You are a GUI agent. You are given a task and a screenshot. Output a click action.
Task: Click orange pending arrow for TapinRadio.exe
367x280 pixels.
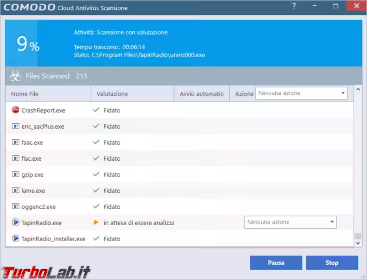pos(96,222)
